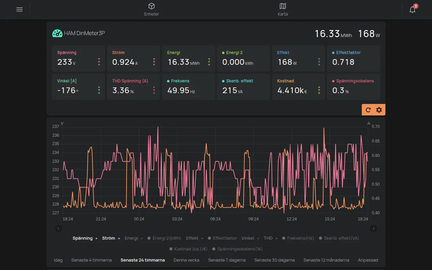Screen dimensions: 432x270
Task: Open device settings with the orange gear icon
Action: tap(379, 110)
